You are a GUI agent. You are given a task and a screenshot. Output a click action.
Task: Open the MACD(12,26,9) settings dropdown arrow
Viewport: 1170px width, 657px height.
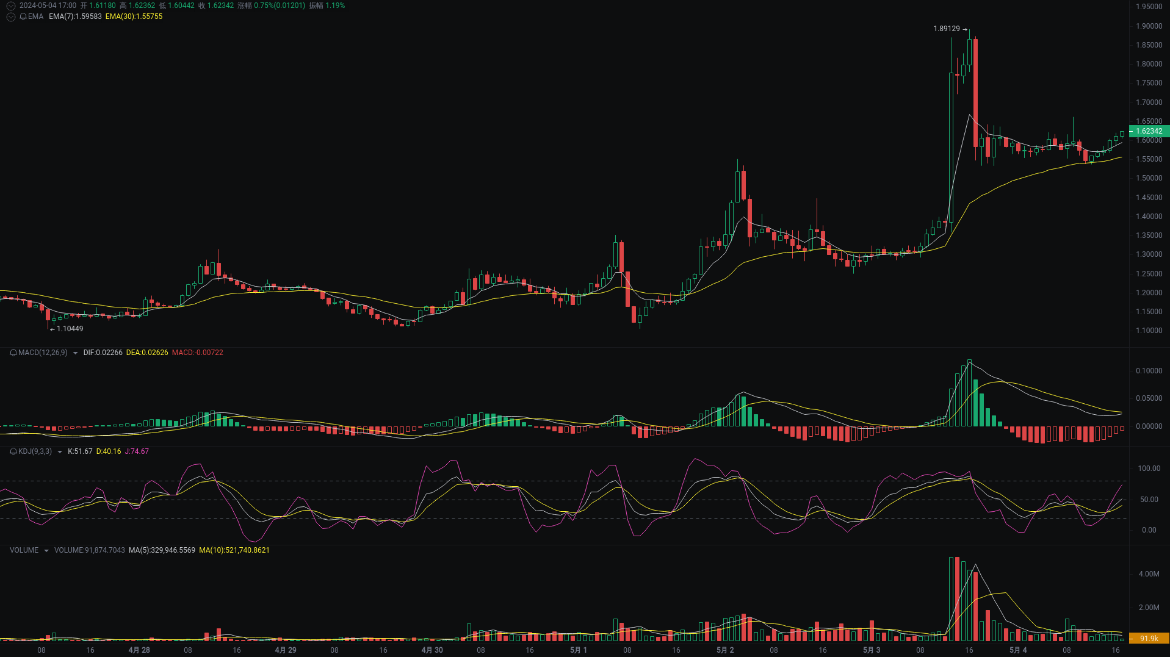(75, 353)
